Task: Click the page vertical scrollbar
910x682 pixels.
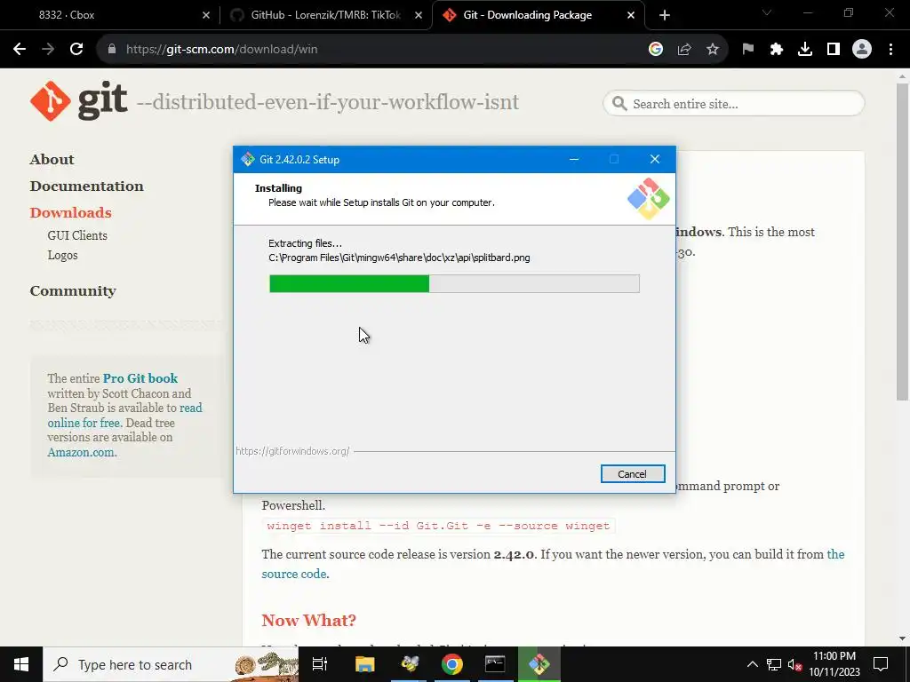Action: [x=902, y=242]
